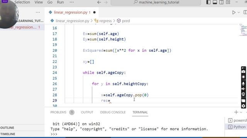Click line number 24 in the gutter
The height and width of the screenshot is (138, 247).
[x=55, y=72]
